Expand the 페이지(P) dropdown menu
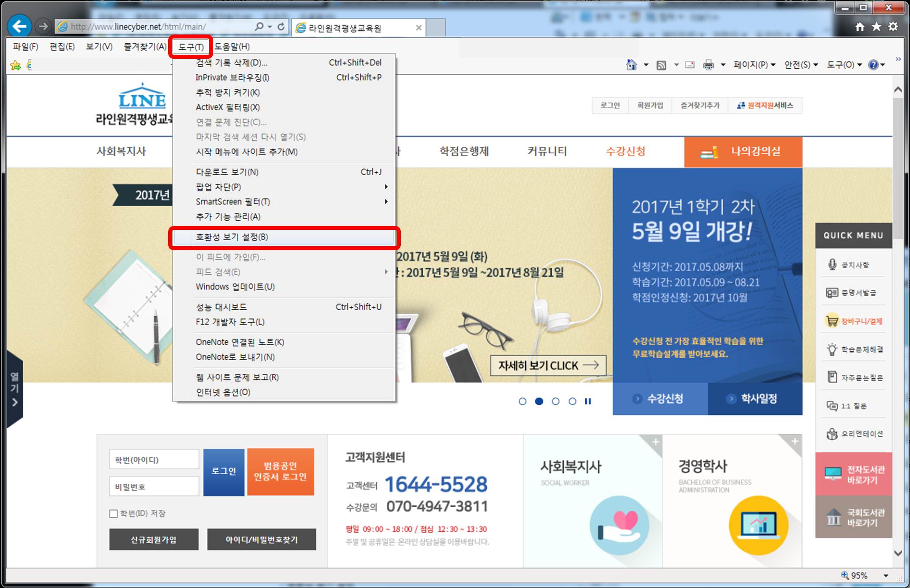910x588 pixels. click(754, 65)
